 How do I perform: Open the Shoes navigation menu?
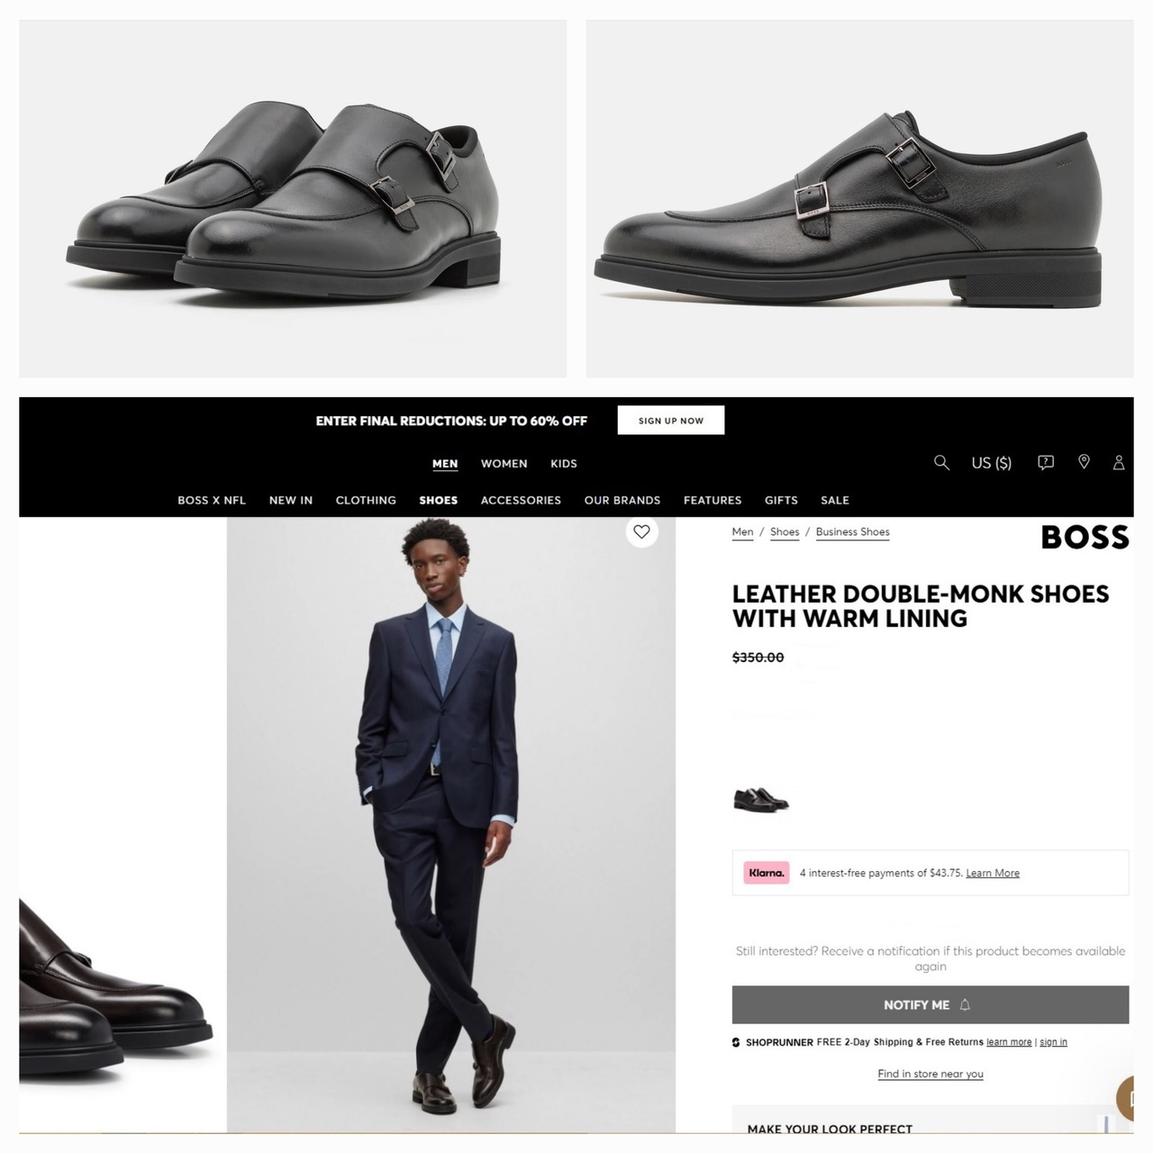[x=438, y=501]
